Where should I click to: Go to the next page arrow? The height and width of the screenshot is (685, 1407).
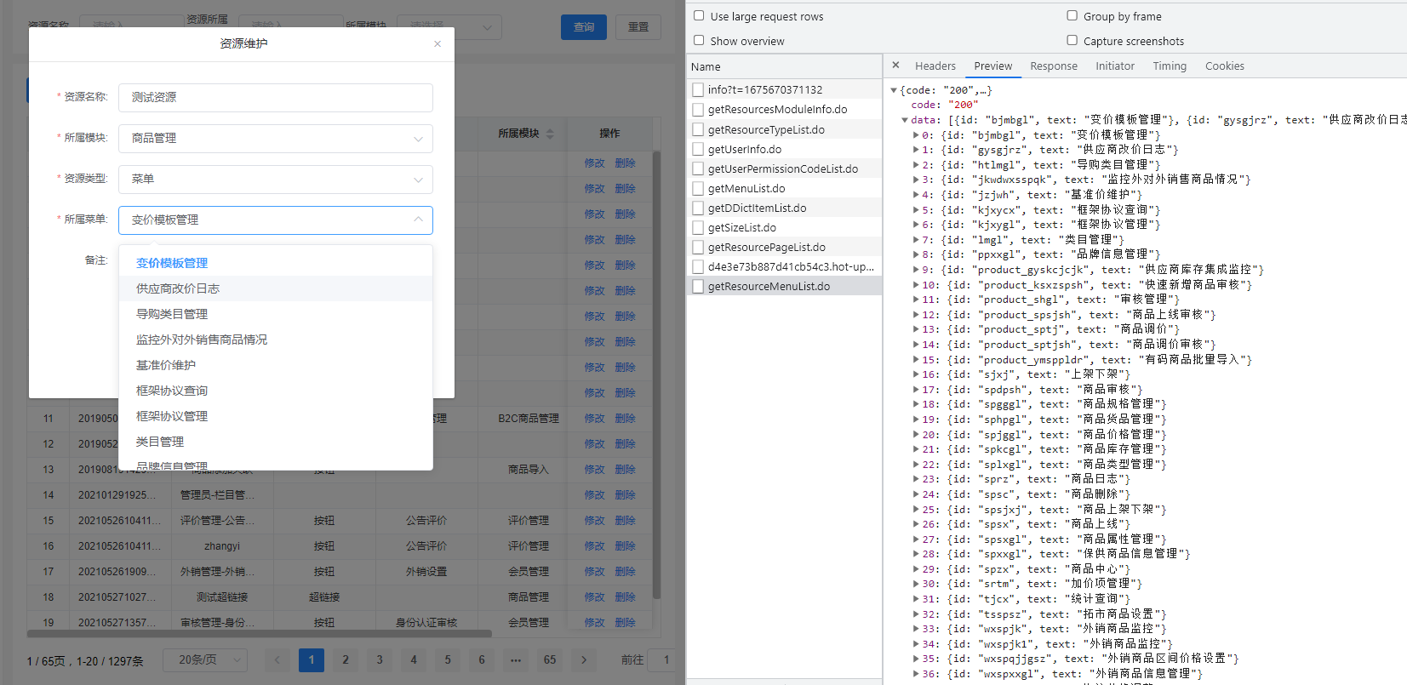point(584,659)
